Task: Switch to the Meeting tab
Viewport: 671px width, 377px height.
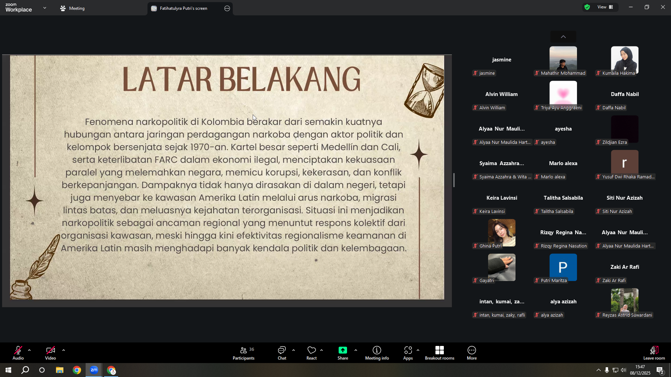Action: click(73, 8)
